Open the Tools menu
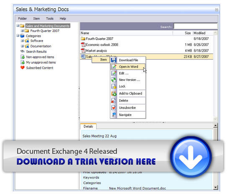This screenshot has width=227, height=194. click(x=50, y=18)
